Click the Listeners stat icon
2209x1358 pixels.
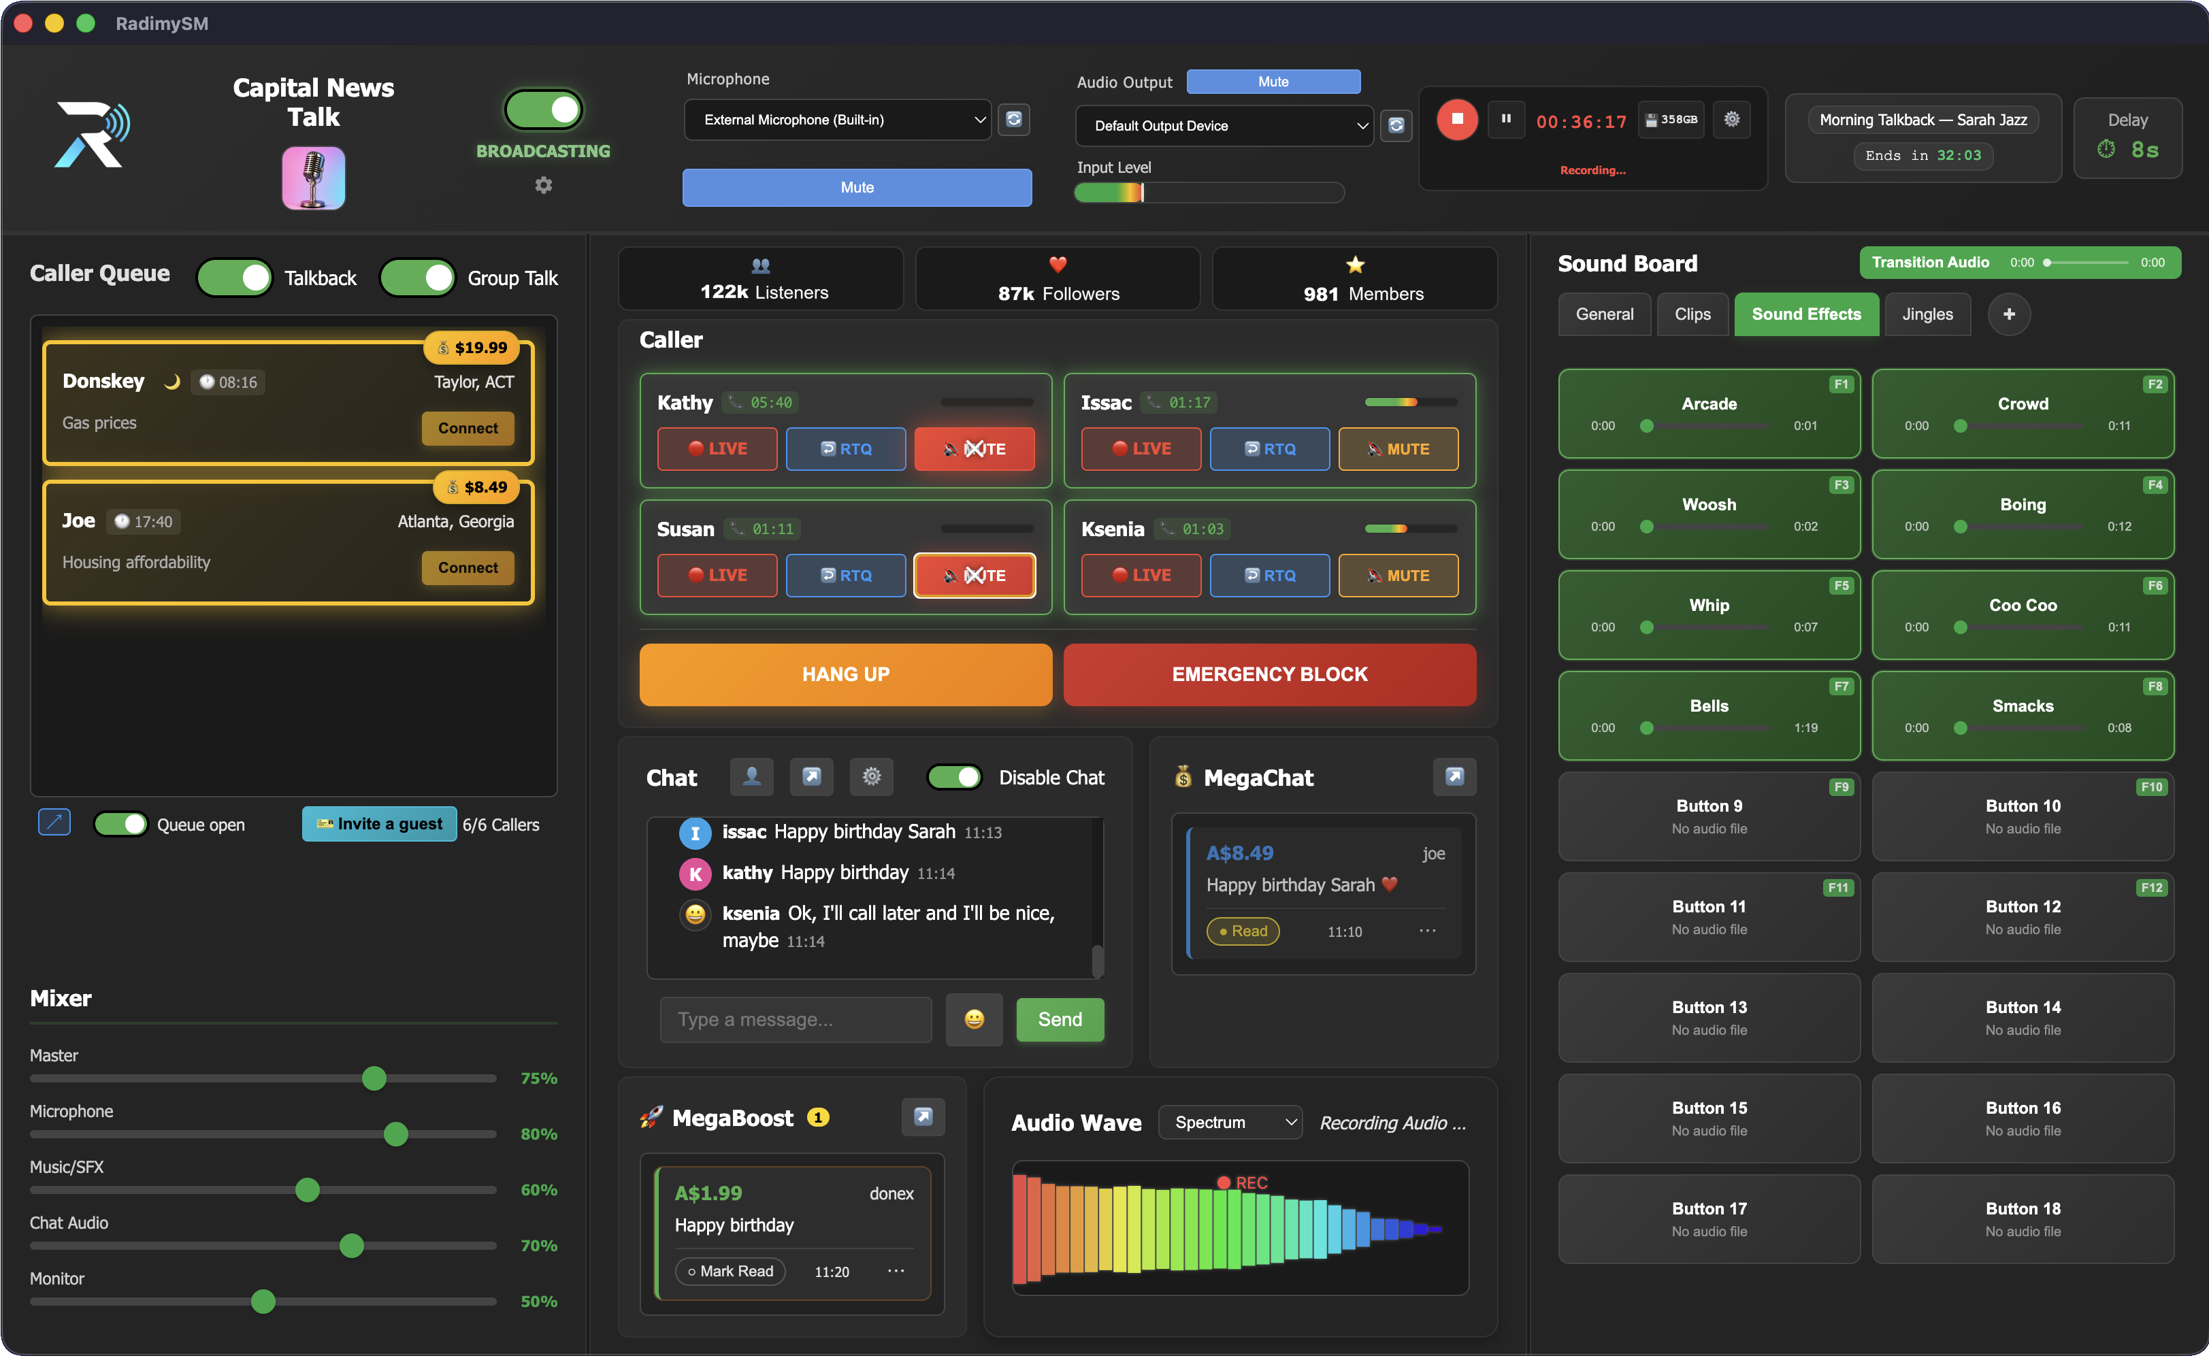[761, 266]
